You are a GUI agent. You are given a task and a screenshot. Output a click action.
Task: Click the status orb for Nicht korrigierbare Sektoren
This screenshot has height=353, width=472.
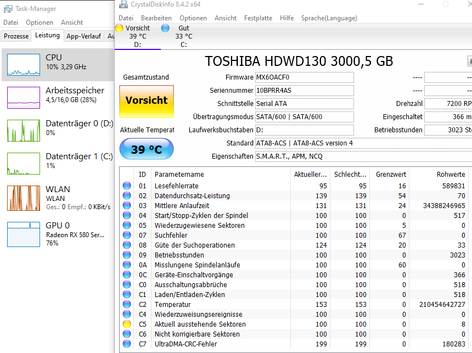click(127, 334)
